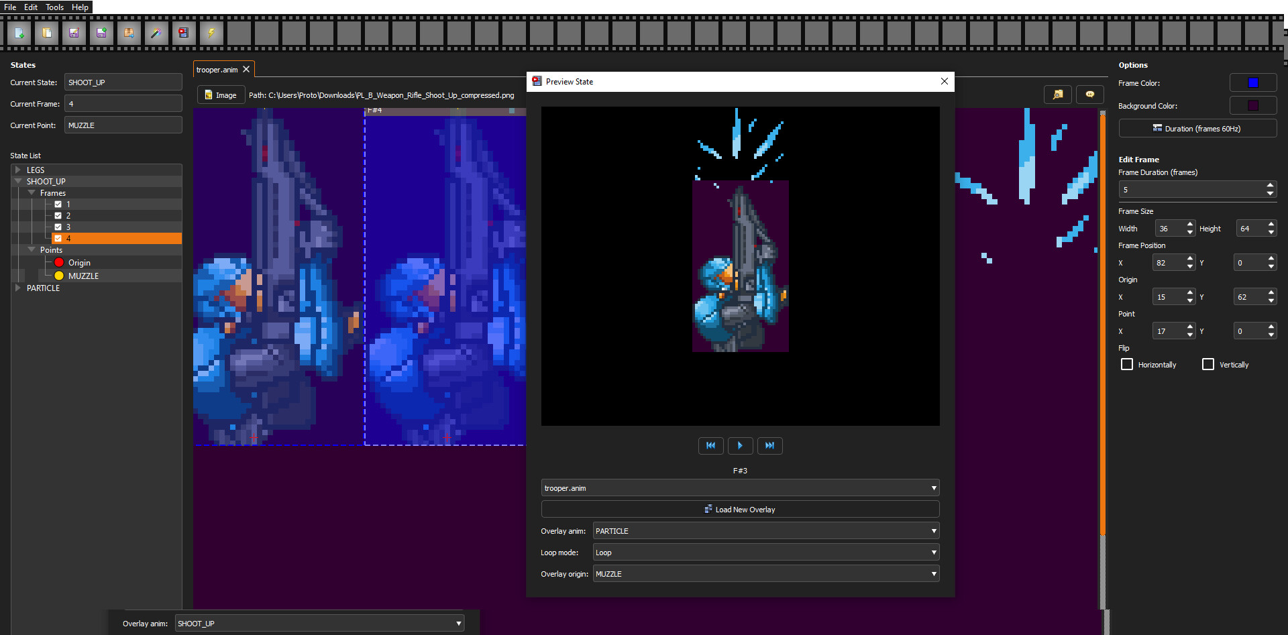Create a new animation file
This screenshot has width=1288, height=635.
[19, 32]
